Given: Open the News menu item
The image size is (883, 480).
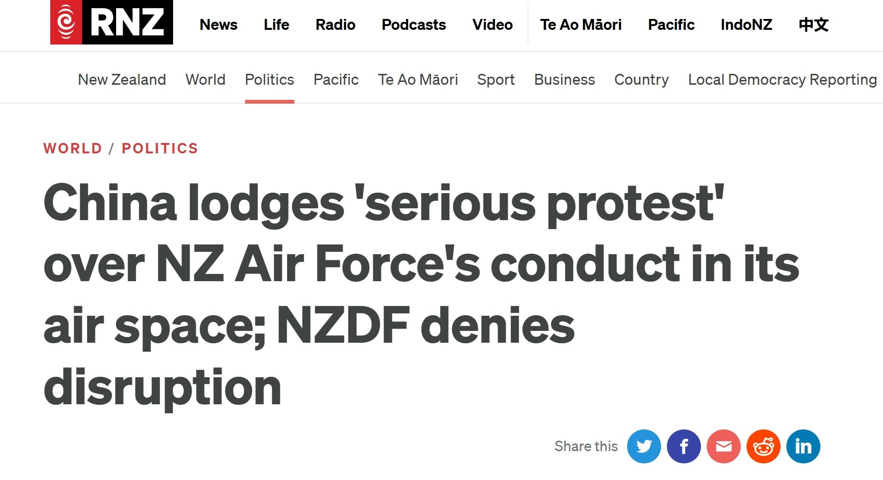Looking at the screenshot, I should click(x=218, y=25).
